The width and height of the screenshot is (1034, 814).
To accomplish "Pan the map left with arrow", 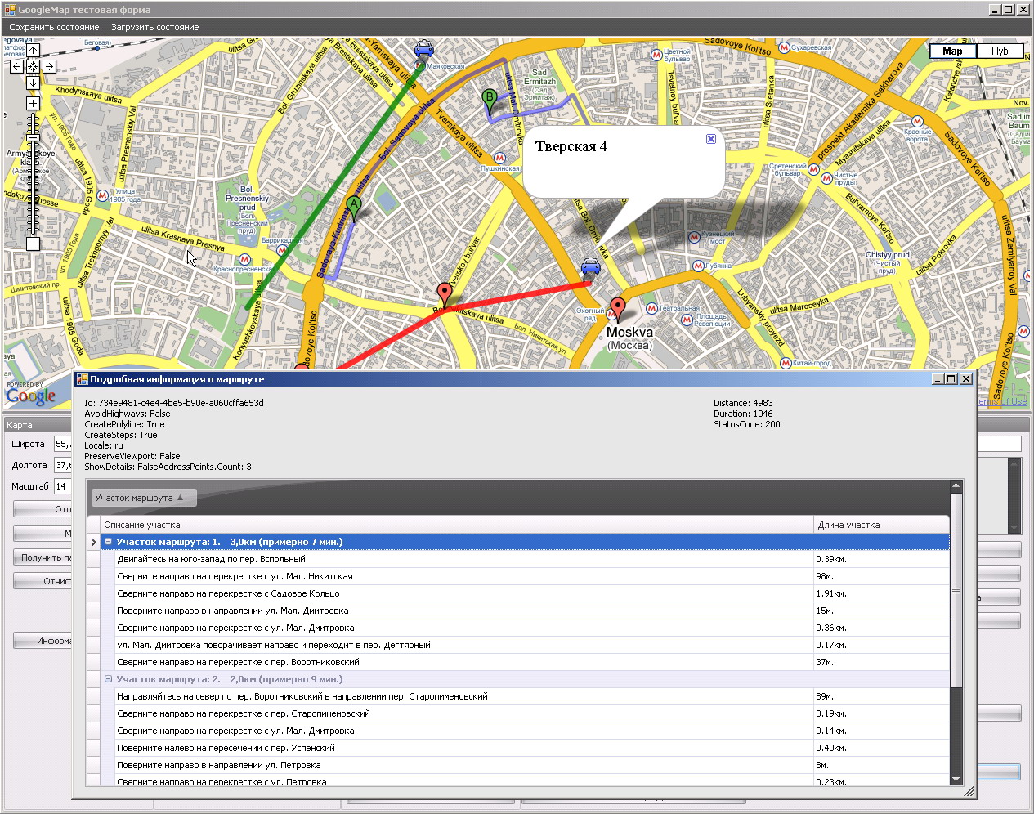I will 16,66.
